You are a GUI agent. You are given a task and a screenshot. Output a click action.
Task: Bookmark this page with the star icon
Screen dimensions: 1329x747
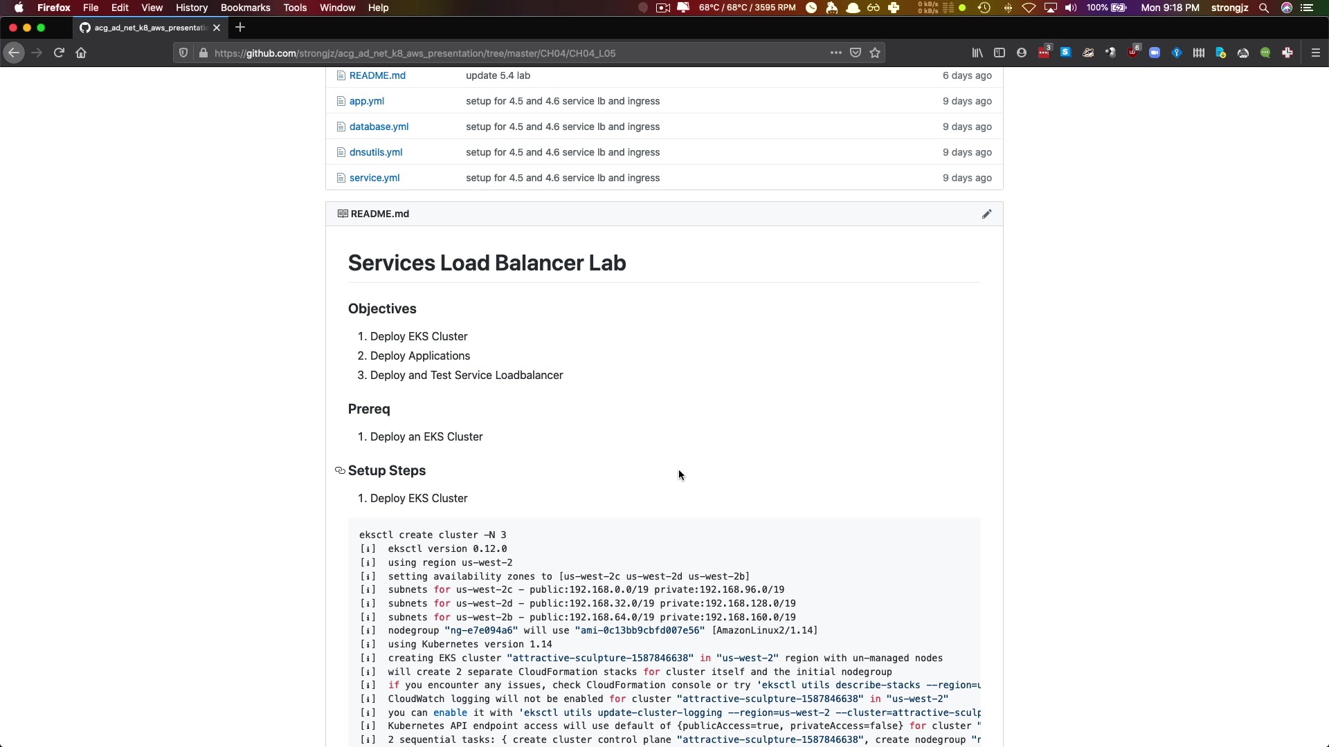[875, 53]
